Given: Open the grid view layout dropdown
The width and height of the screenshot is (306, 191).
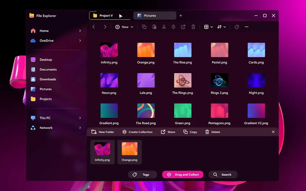Looking at the screenshot, I should click(208, 27).
